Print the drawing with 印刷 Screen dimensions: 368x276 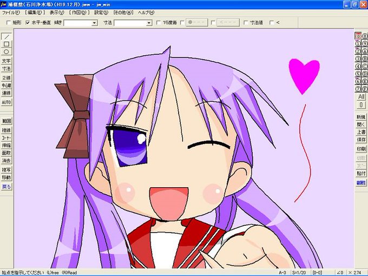click(361, 149)
